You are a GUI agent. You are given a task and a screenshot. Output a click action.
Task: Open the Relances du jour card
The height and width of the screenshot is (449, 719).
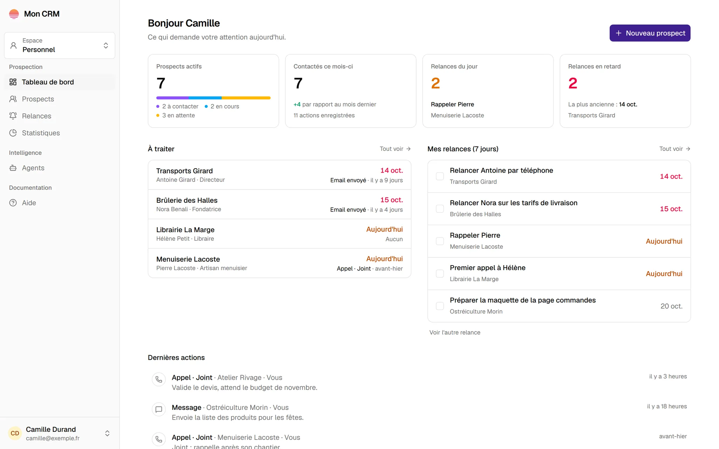click(x=488, y=91)
